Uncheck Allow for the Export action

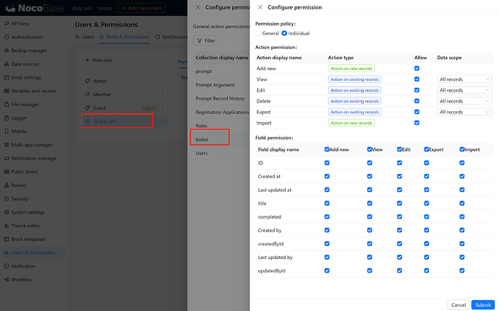pyautogui.click(x=417, y=112)
